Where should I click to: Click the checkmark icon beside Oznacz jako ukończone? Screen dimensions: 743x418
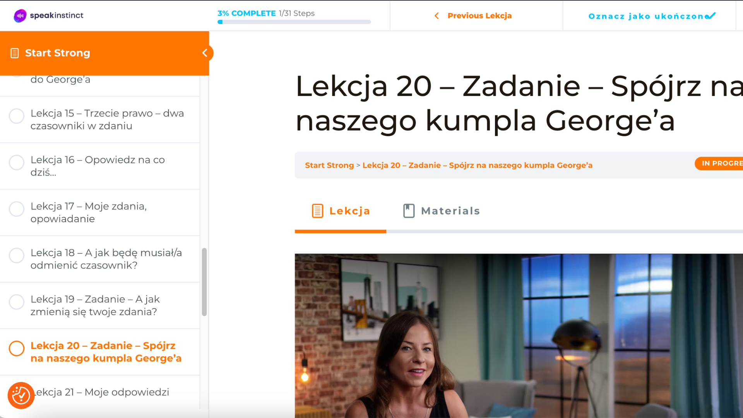coord(711,16)
